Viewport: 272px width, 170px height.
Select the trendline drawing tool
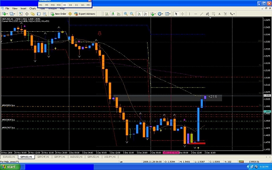coord(201,14)
